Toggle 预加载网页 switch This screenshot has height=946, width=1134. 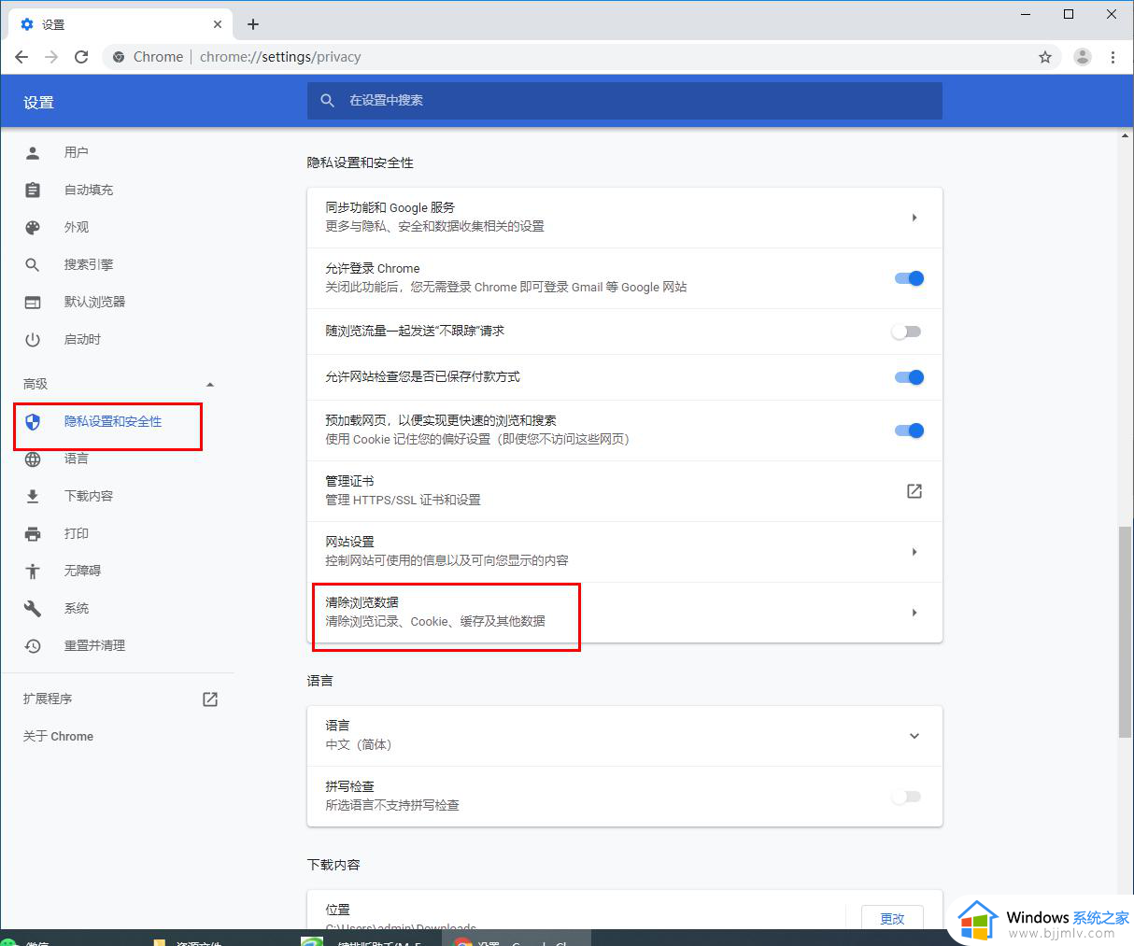pyautogui.click(x=909, y=431)
